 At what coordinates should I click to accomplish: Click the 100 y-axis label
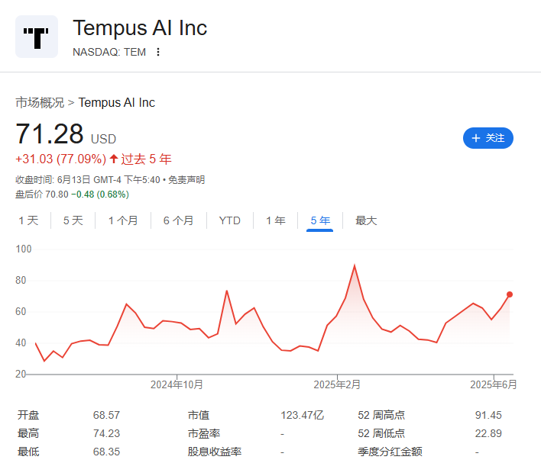click(24, 249)
